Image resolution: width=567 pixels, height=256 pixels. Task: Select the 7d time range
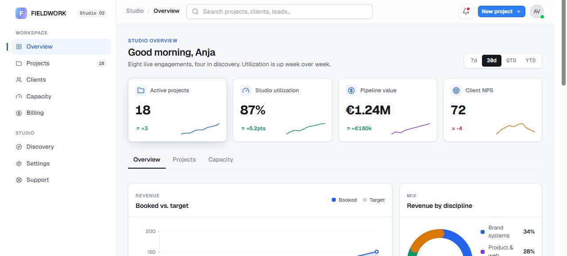pyautogui.click(x=474, y=60)
